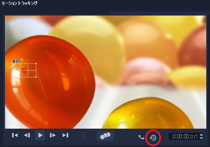Increase the timecode with the up arrow
This screenshot has width=210, height=147.
pyautogui.click(x=201, y=135)
